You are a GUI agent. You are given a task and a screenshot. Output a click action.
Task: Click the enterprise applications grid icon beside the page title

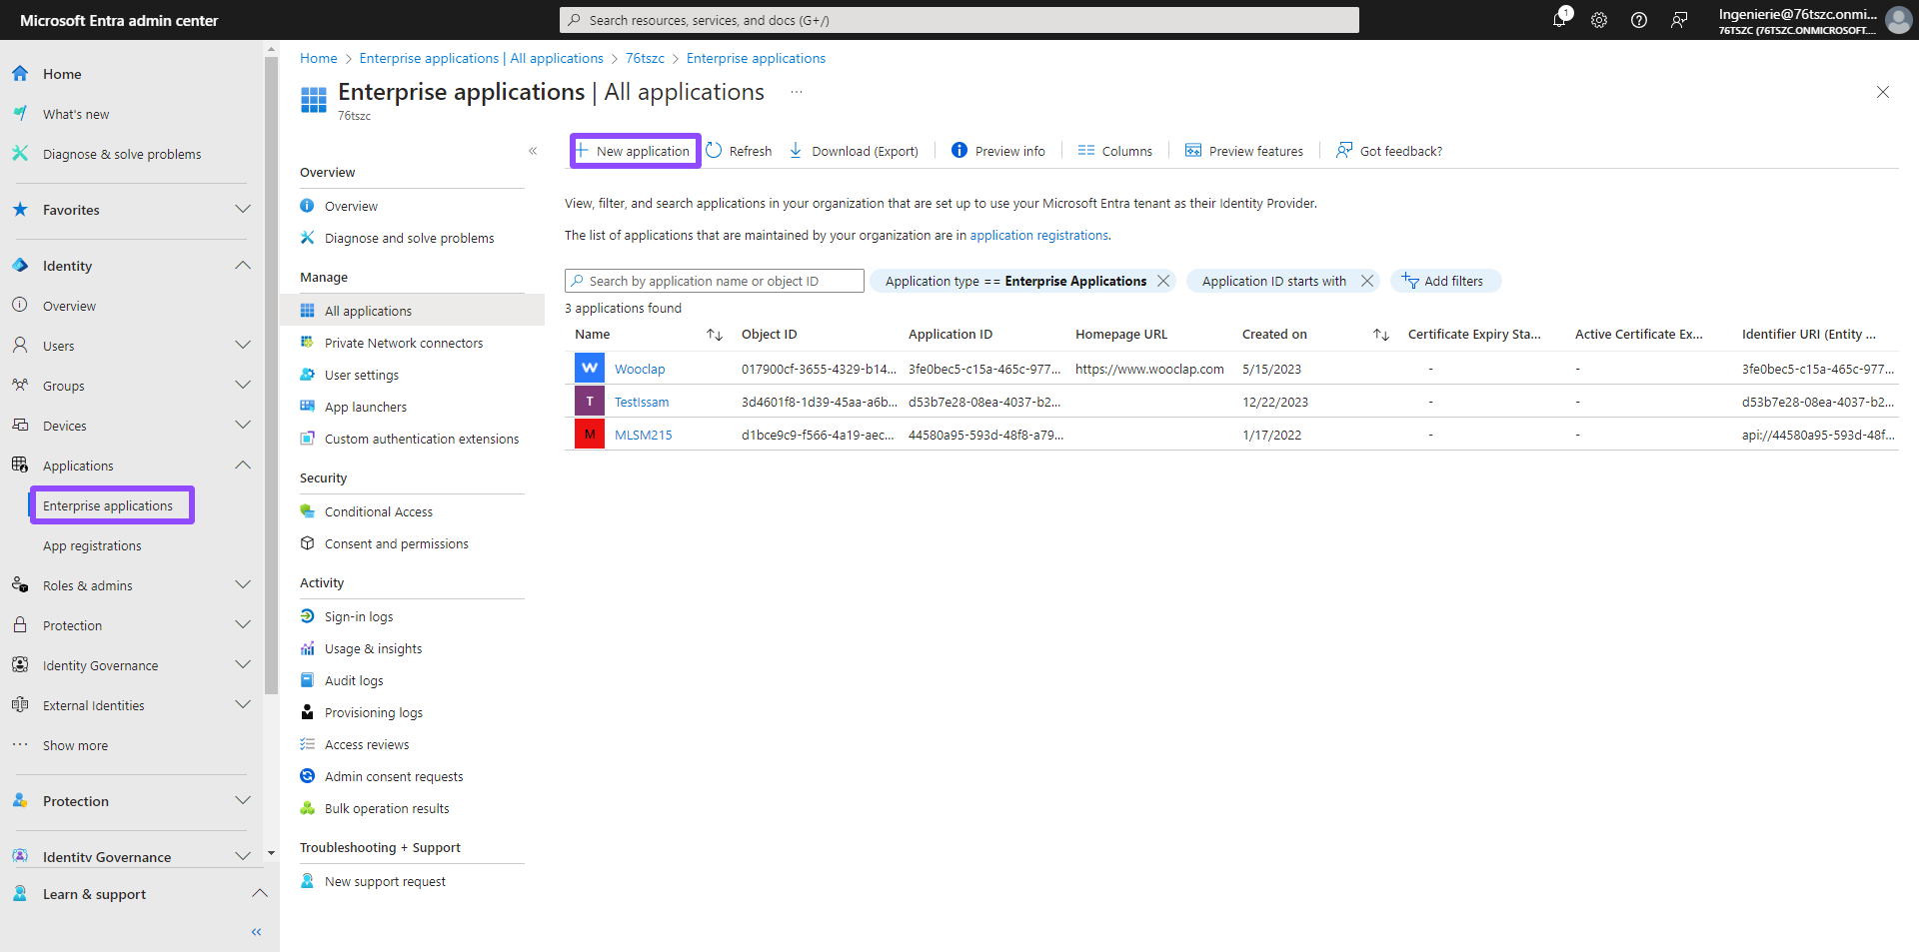tap(314, 99)
